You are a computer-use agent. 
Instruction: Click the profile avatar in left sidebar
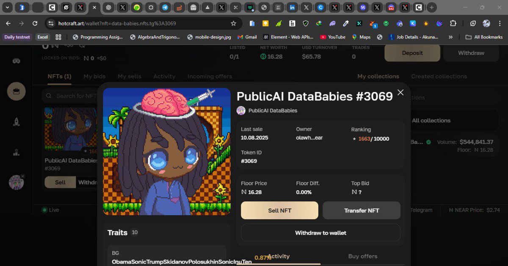[16, 182]
